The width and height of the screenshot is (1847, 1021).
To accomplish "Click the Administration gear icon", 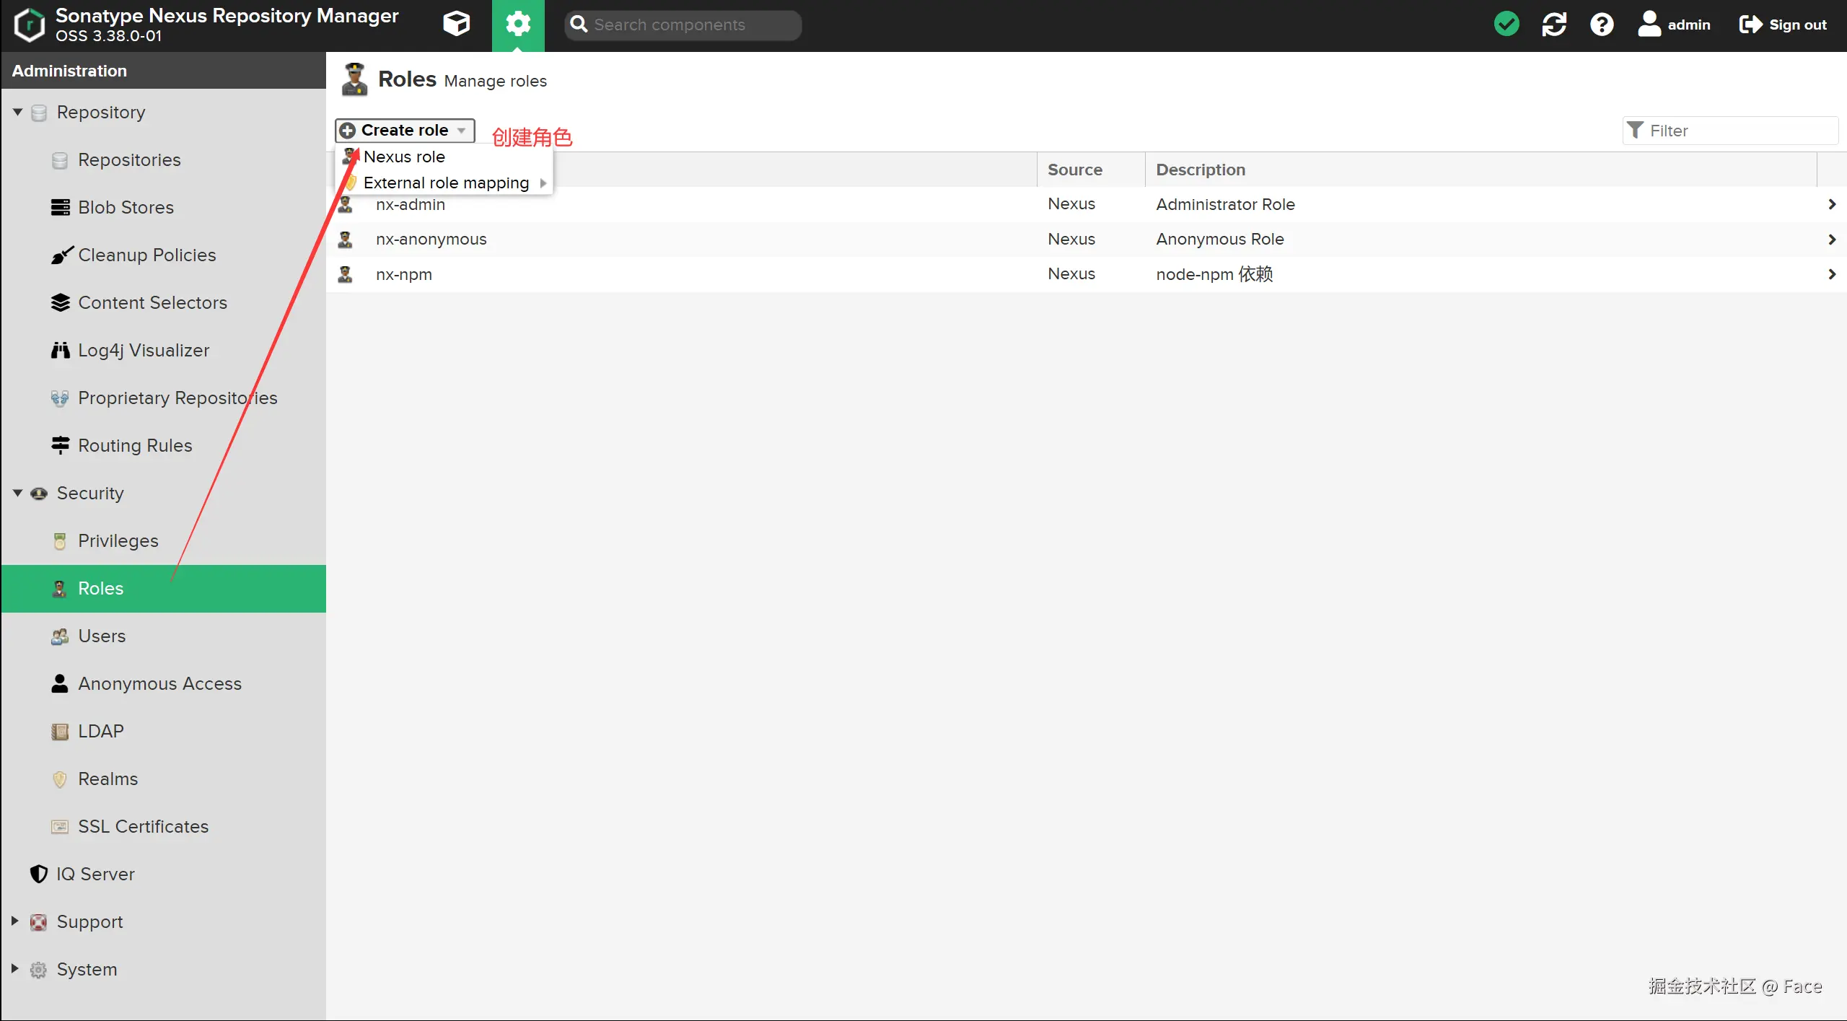I will pos(518,25).
